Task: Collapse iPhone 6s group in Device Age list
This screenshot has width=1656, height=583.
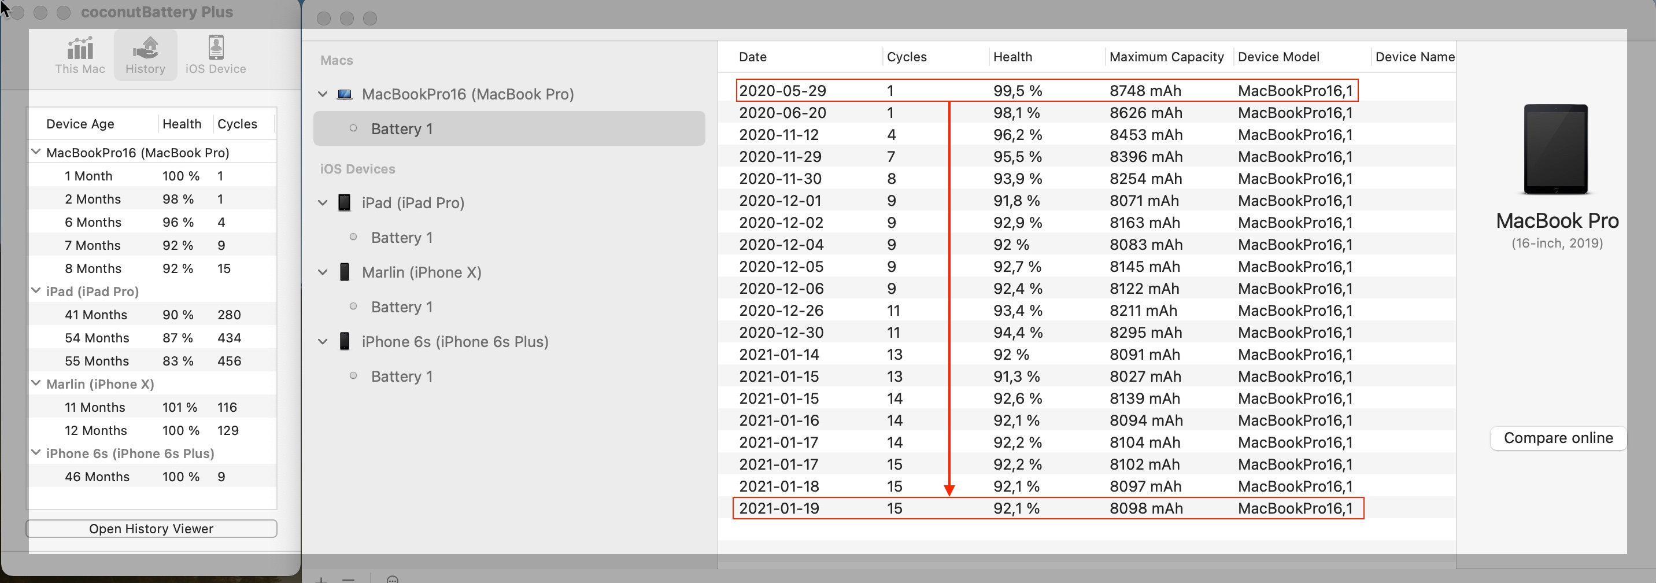Action: (x=36, y=453)
